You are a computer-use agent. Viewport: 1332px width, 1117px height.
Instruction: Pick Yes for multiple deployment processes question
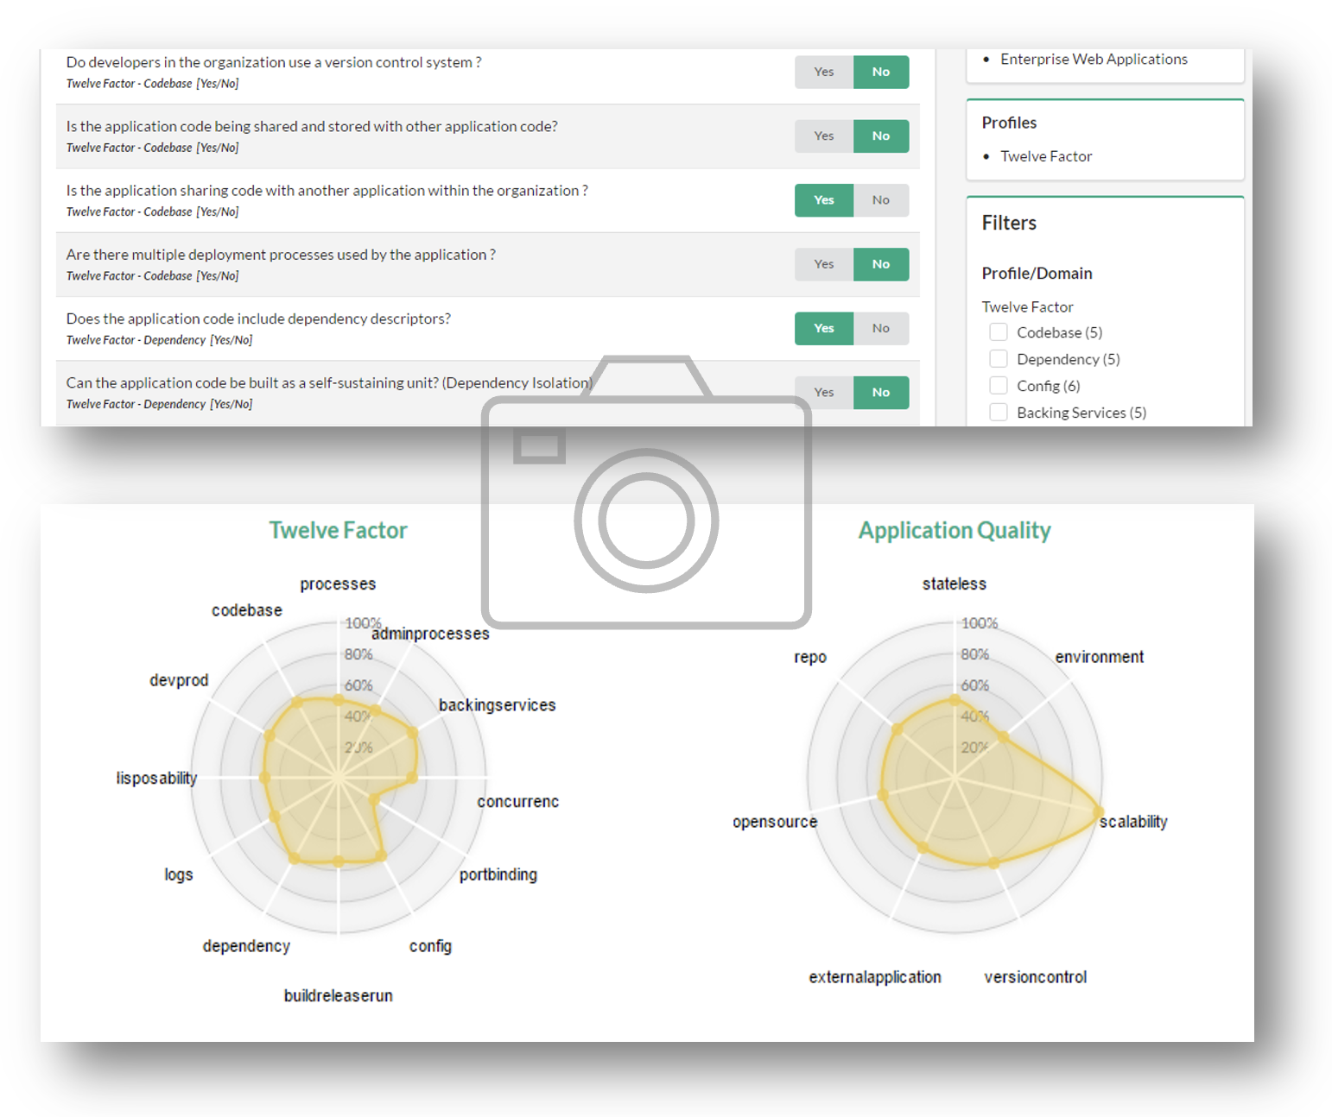click(x=824, y=264)
